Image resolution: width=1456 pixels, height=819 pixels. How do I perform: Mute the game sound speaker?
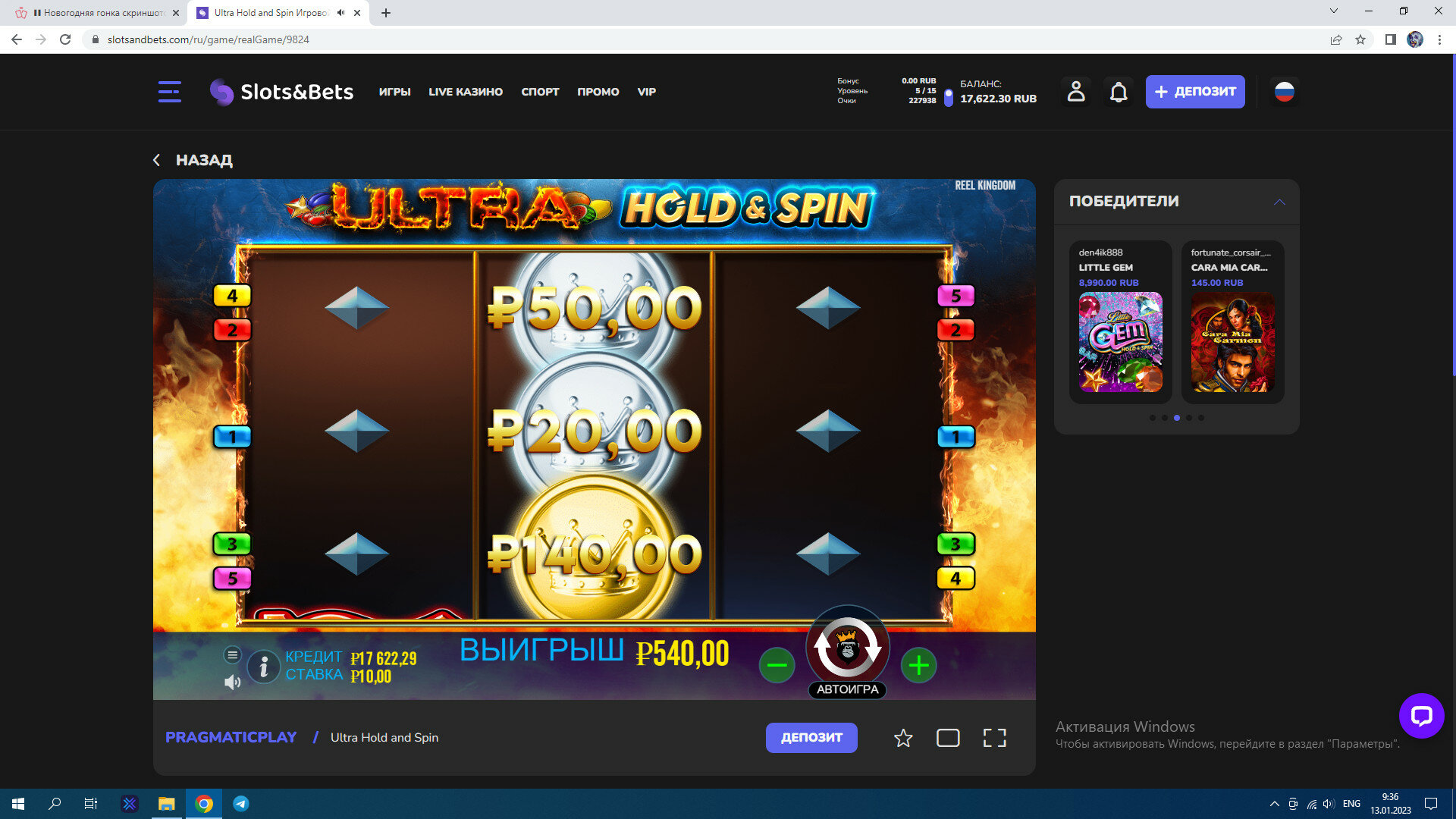coord(232,682)
